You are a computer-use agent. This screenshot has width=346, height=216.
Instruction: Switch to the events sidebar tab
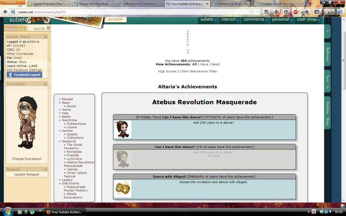[39, 29]
